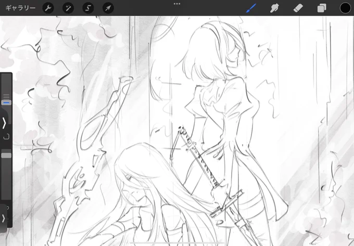354x246 pixels.
Task: Tap the square modify button in sidebar
Action: [6, 136]
